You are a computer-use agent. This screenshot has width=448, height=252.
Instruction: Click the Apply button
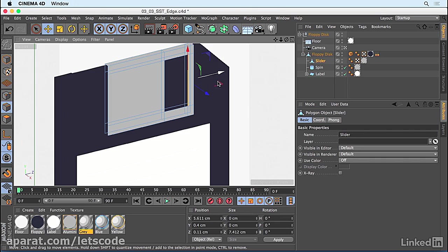click(278, 240)
